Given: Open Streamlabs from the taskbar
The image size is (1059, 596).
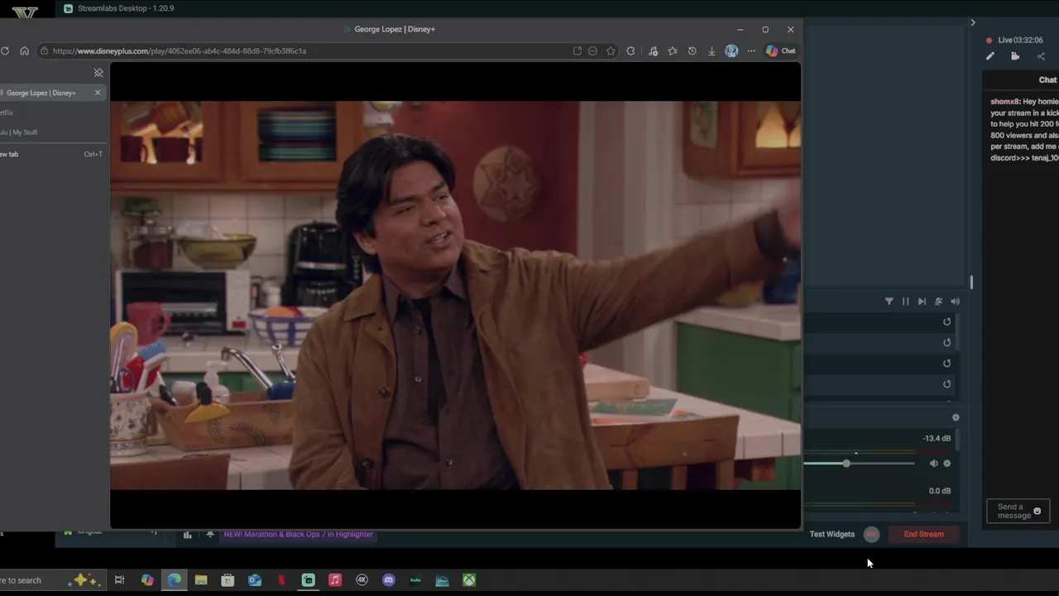Looking at the screenshot, I should (x=309, y=580).
